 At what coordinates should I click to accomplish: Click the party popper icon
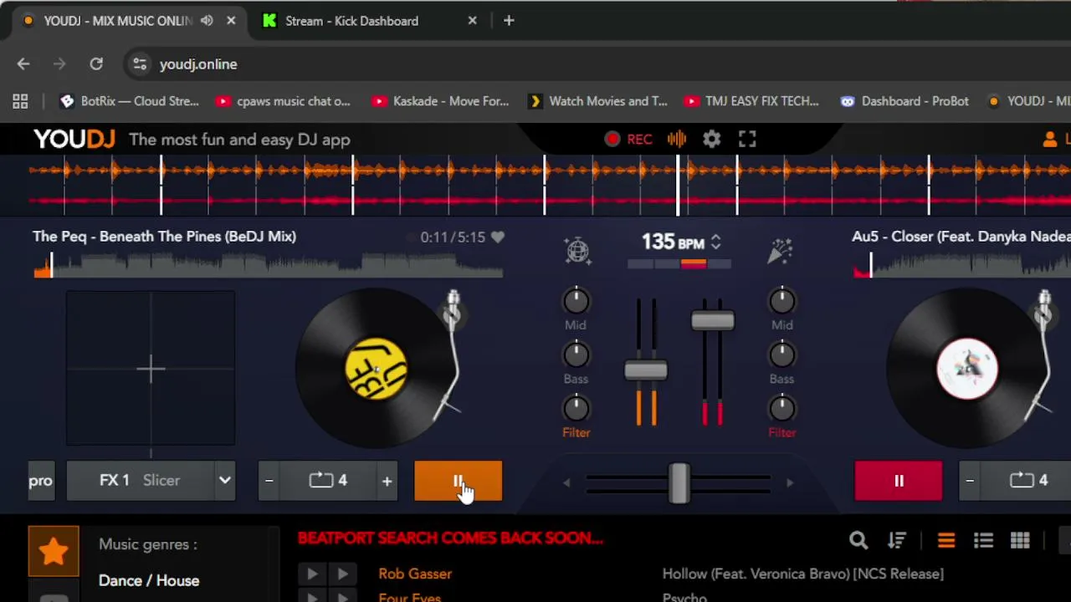pos(780,250)
